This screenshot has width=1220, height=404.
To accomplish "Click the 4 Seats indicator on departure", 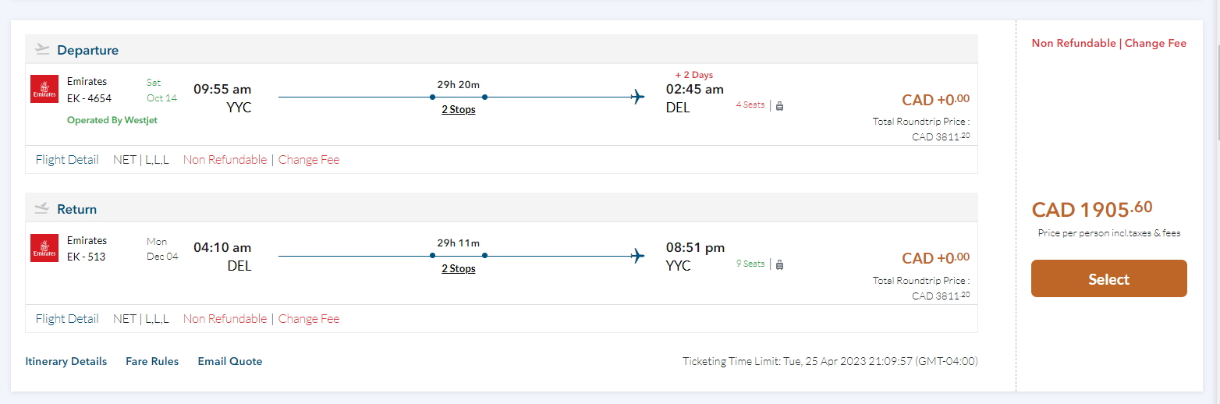I will (x=750, y=105).
